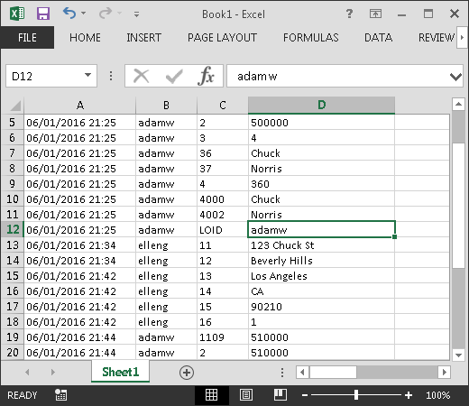Undo the last action with Undo arrow

click(x=69, y=14)
